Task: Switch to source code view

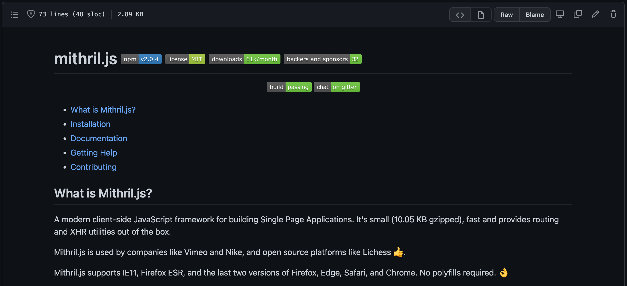Action: [x=460, y=15]
